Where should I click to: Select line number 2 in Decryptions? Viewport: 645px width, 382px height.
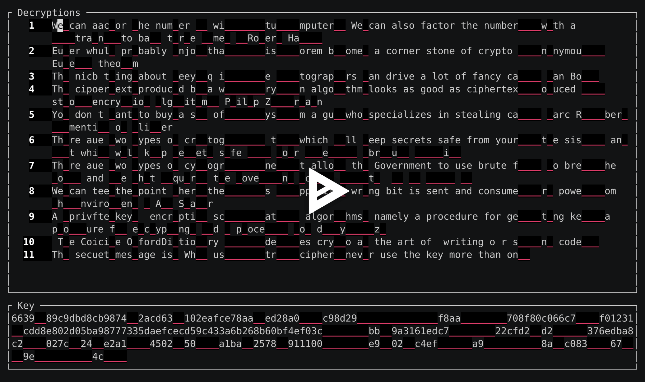(31, 50)
